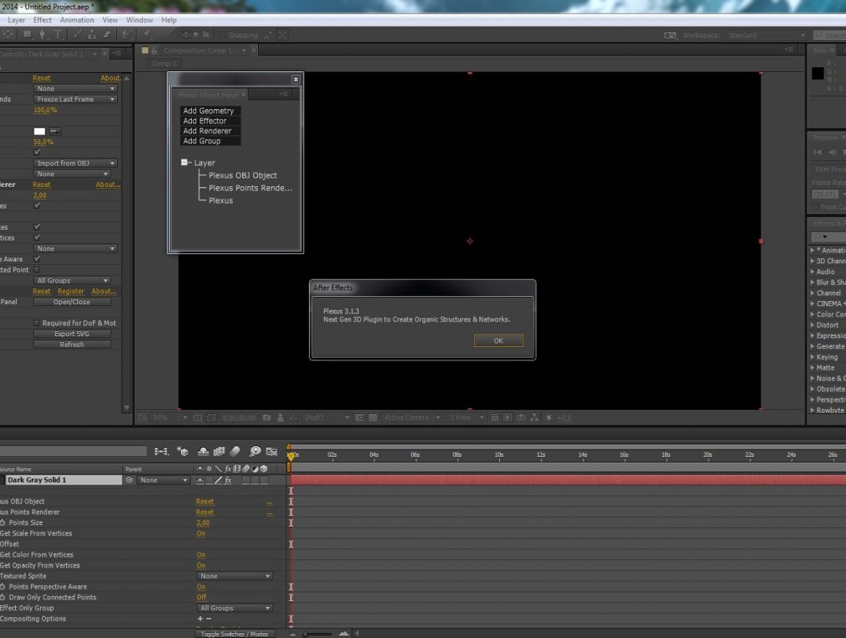Select the Horizontal Type tool
Viewport: 846px width, 638px height.
57,34
